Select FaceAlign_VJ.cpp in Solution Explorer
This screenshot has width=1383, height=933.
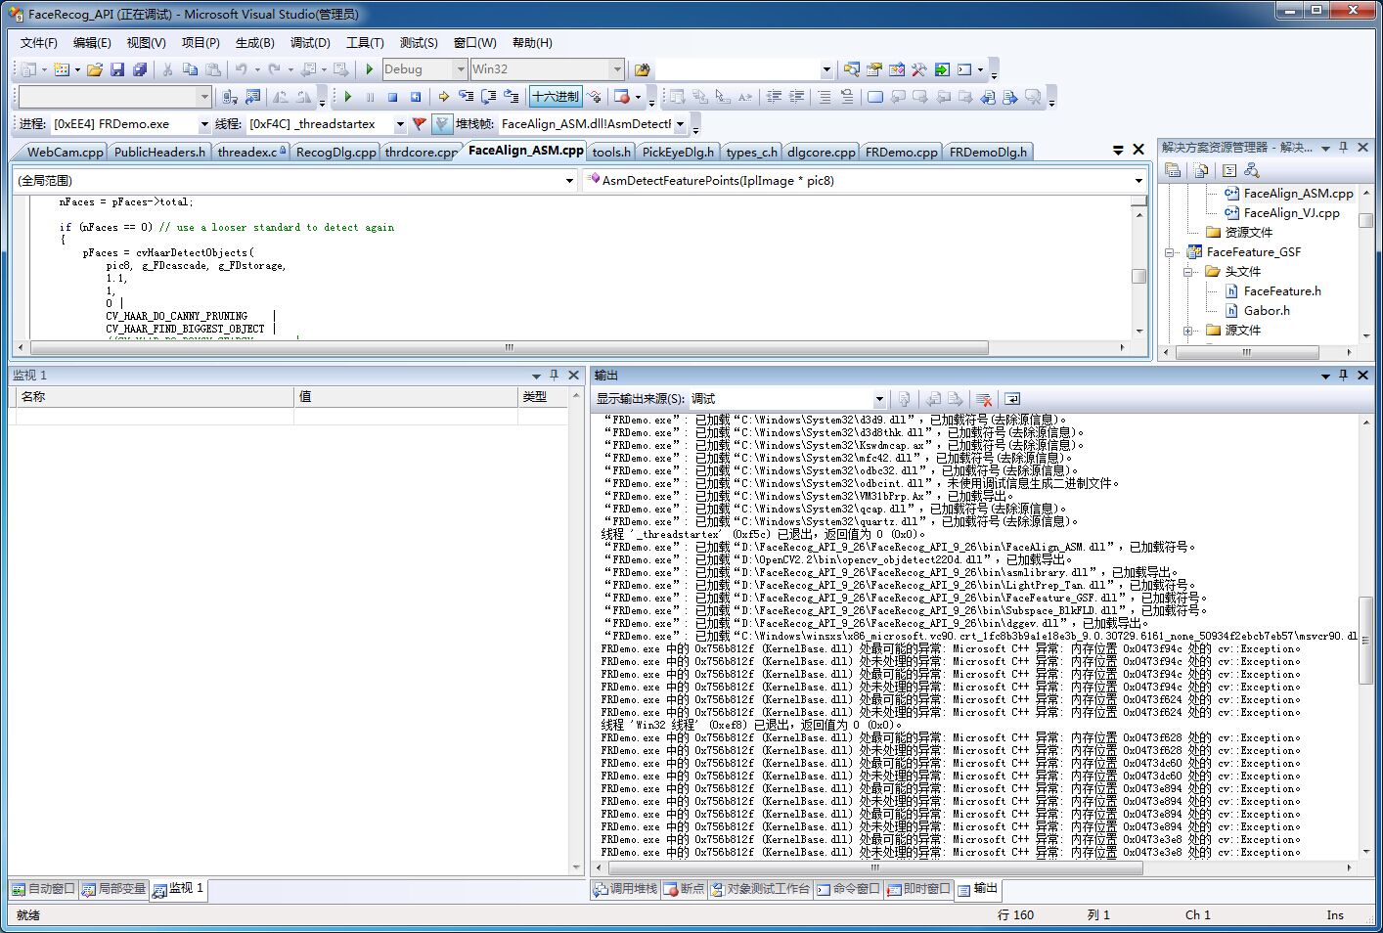point(1291,213)
